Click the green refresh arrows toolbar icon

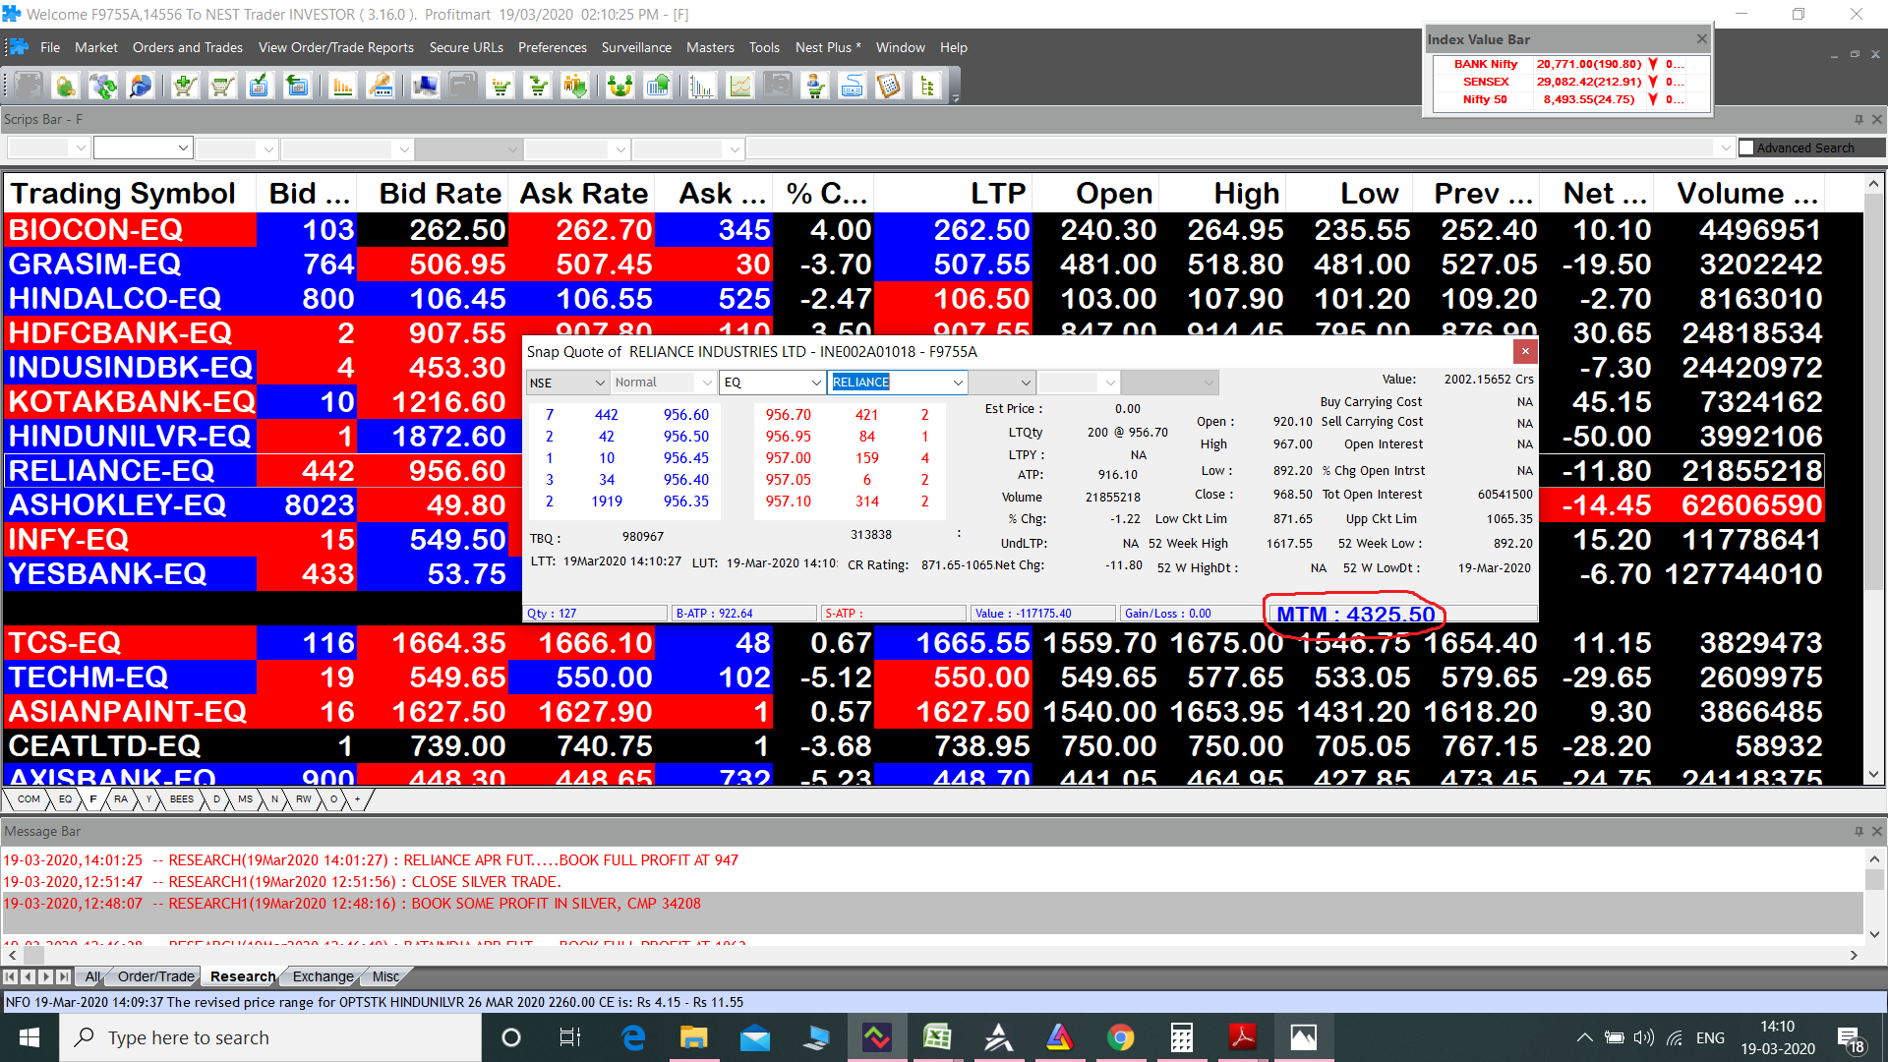pos(102,87)
